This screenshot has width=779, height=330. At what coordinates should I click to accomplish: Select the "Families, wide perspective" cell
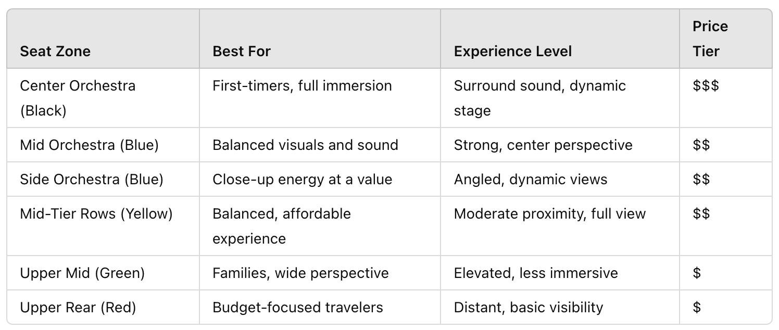coord(300,273)
